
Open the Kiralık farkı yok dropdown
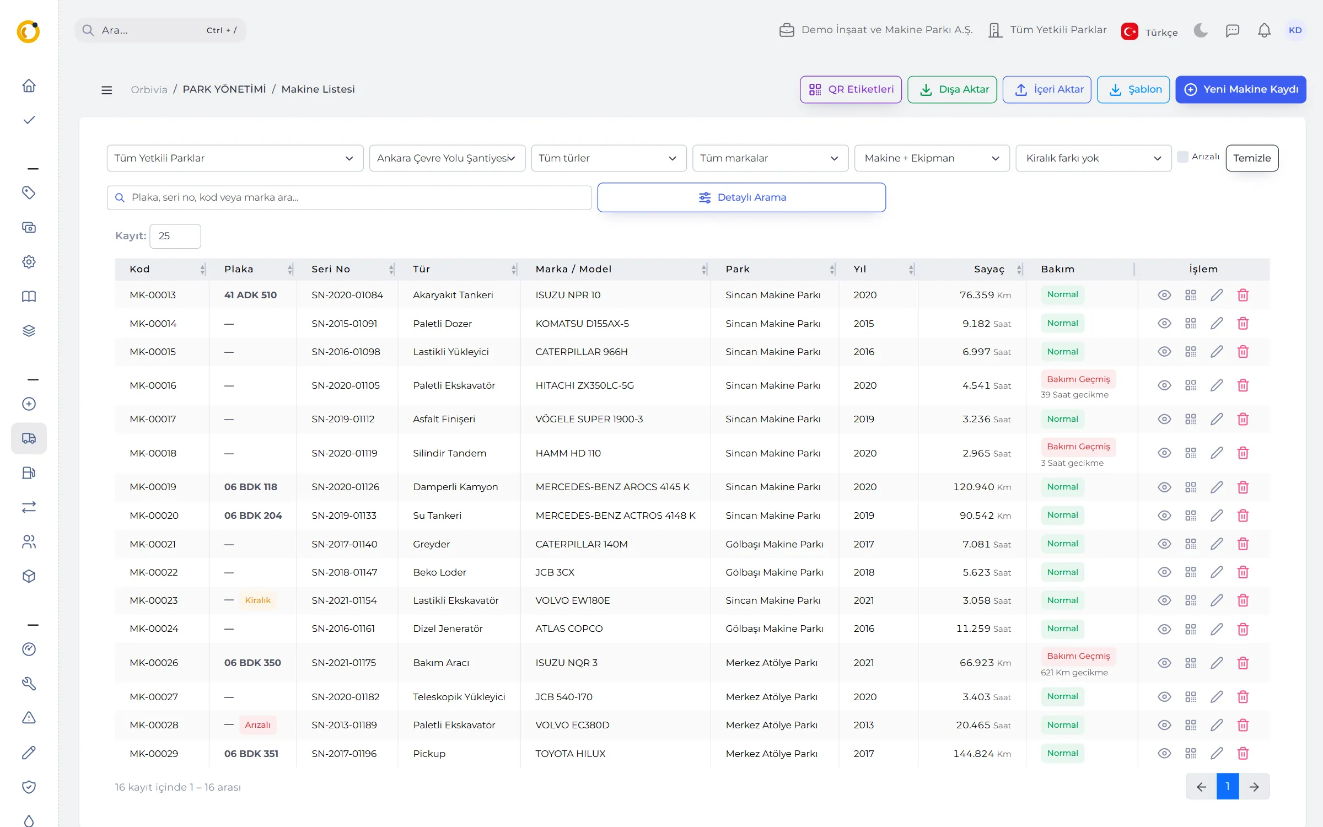pos(1093,158)
